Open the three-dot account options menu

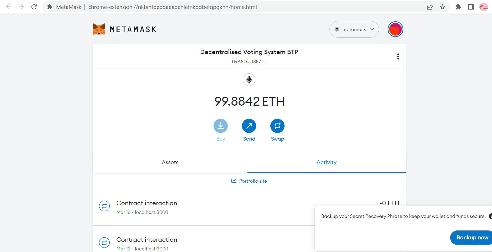pos(398,56)
